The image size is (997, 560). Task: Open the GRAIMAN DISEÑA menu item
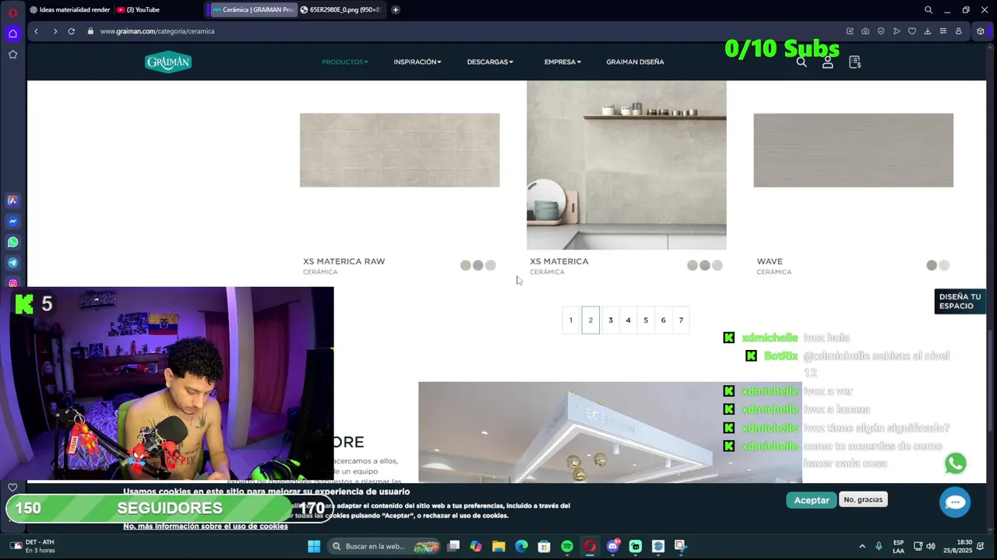(635, 62)
